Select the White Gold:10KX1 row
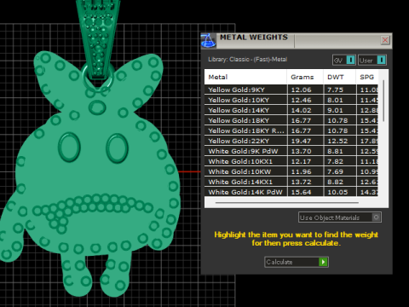The image size is (409, 307). click(x=291, y=161)
